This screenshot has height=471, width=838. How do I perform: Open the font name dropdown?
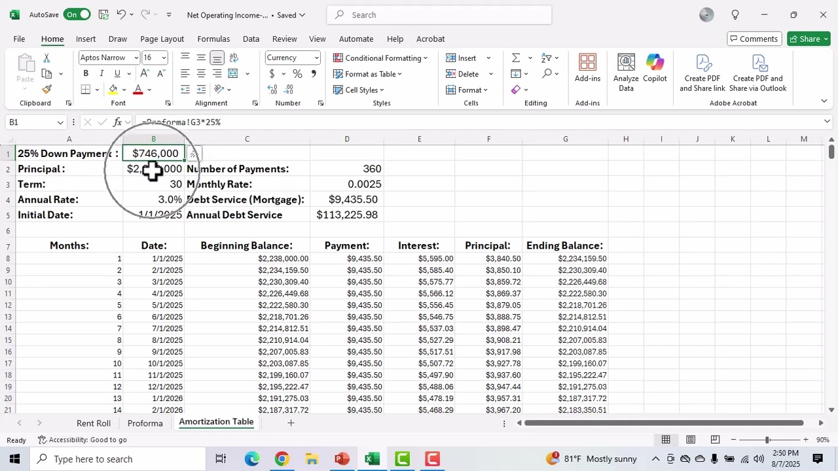136,58
